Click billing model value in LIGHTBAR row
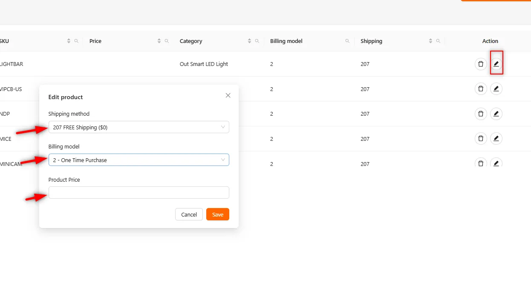The height and width of the screenshot is (291, 531). tap(271, 64)
